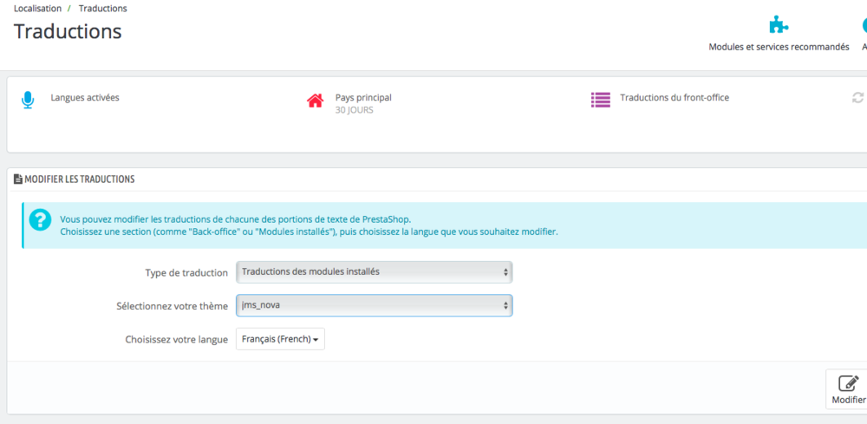The height and width of the screenshot is (424, 867).
Task: Open the Type de traduction dropdown
Action: pos(374,272)
